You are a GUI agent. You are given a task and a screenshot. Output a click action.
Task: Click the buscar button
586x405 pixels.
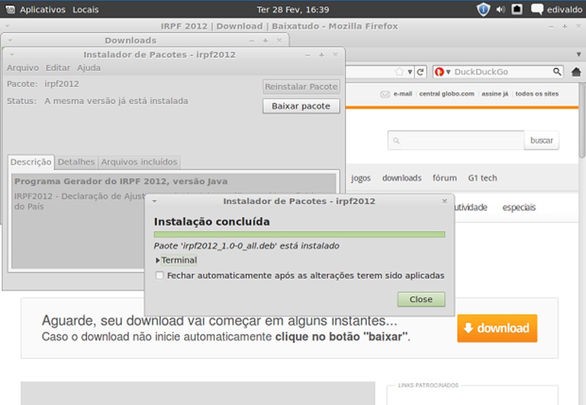point(541,140)
